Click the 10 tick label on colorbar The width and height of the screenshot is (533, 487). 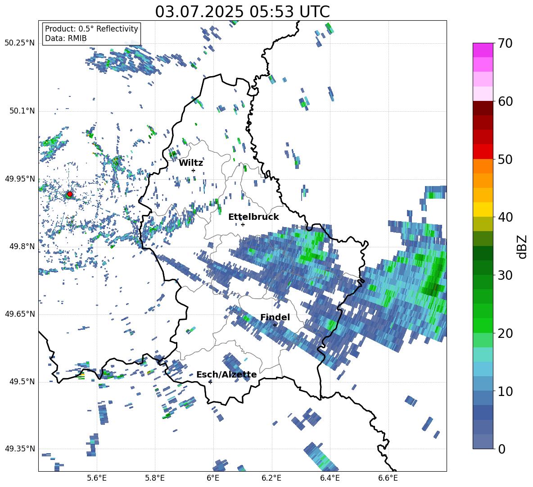(505, 391)
